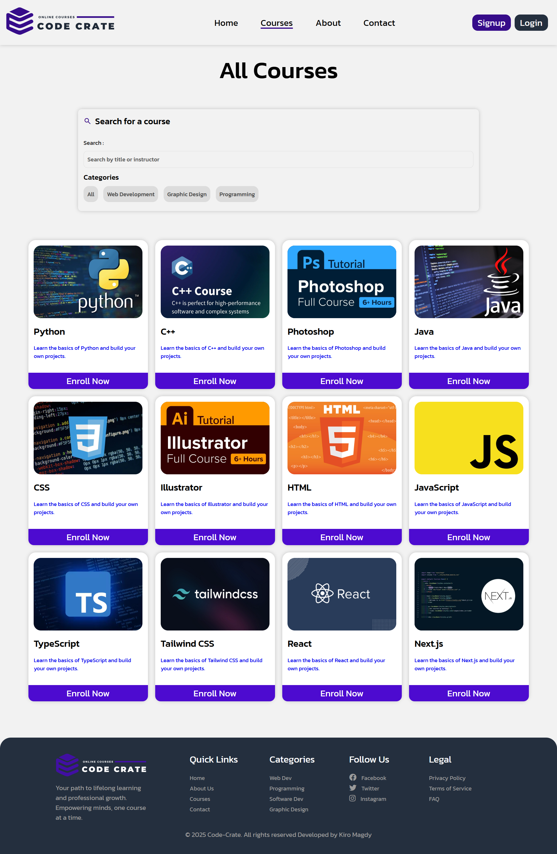Click the Code Crate logo in the header
Image resolution: width=557 pixels, height=854 pixels.
pos(61,22)
